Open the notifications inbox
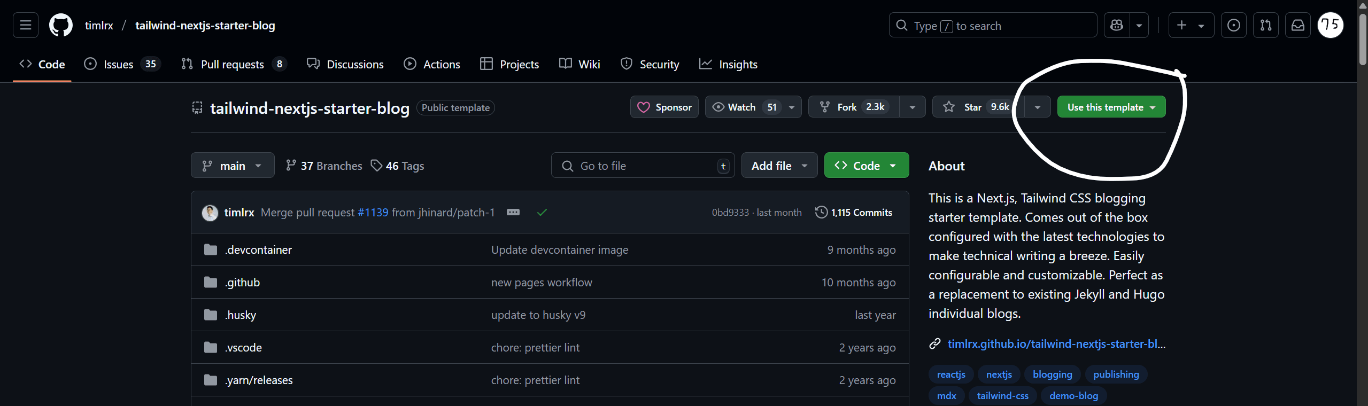 pyautogui.click(x=1298, y=25)
